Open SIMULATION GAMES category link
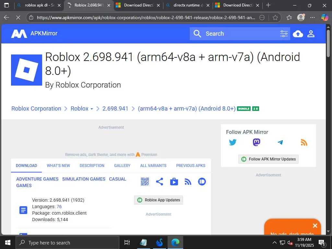Viewport: 332px width, 249px height. click(84, 179)
